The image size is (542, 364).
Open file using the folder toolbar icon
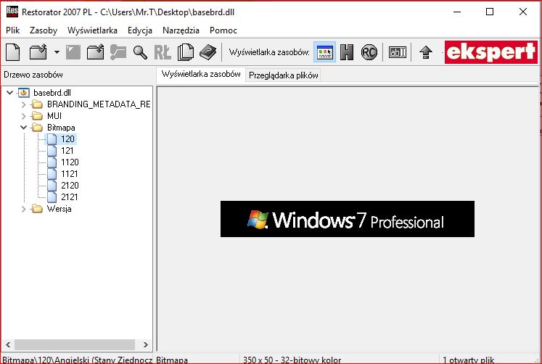38,52
